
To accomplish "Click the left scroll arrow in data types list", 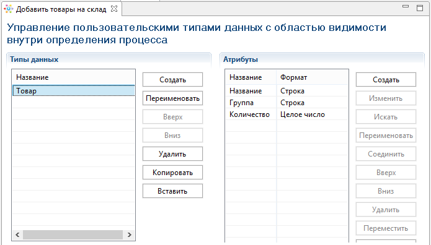I will (17, 234).
